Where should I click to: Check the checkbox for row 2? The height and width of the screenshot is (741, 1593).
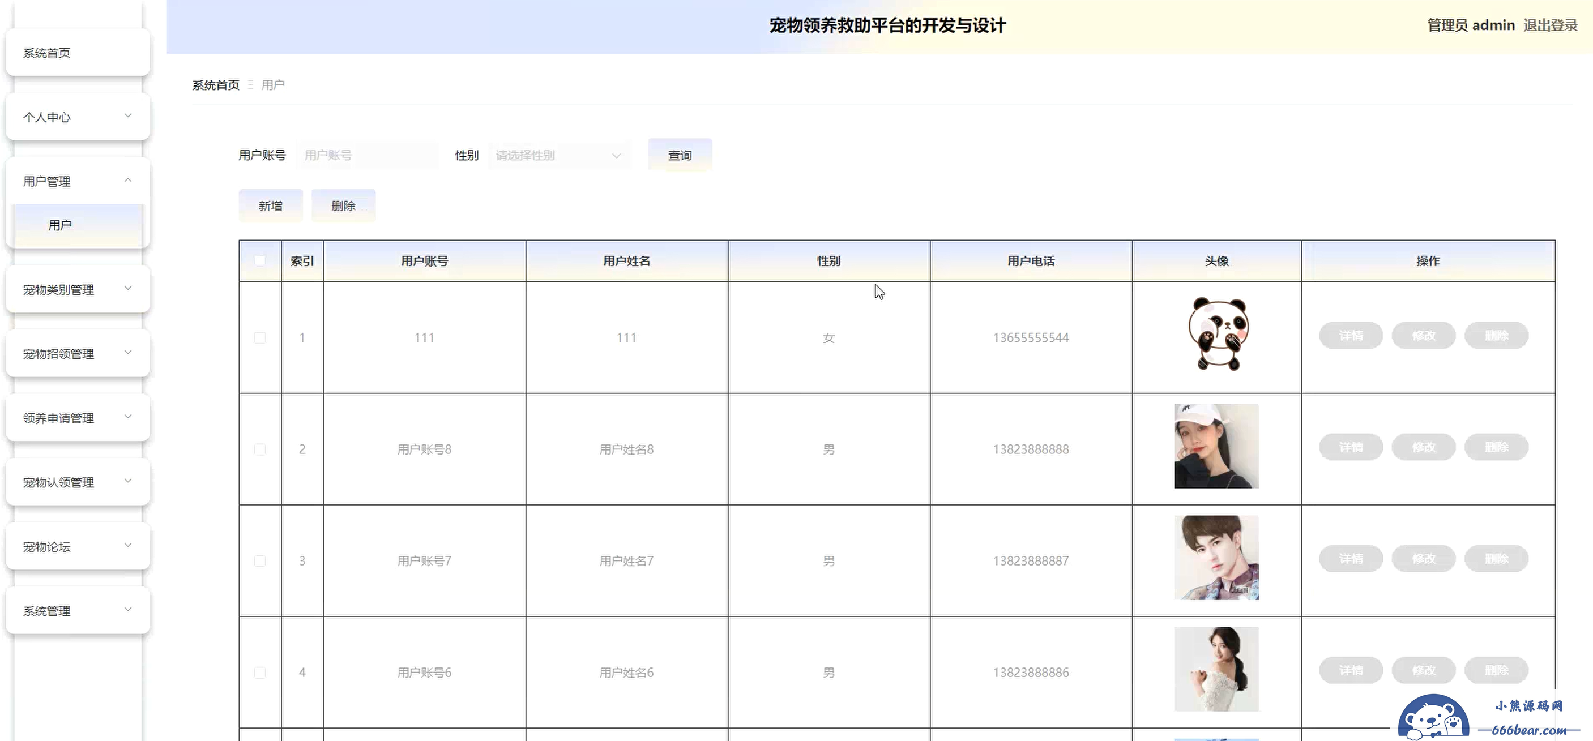[x=260, y=449]
